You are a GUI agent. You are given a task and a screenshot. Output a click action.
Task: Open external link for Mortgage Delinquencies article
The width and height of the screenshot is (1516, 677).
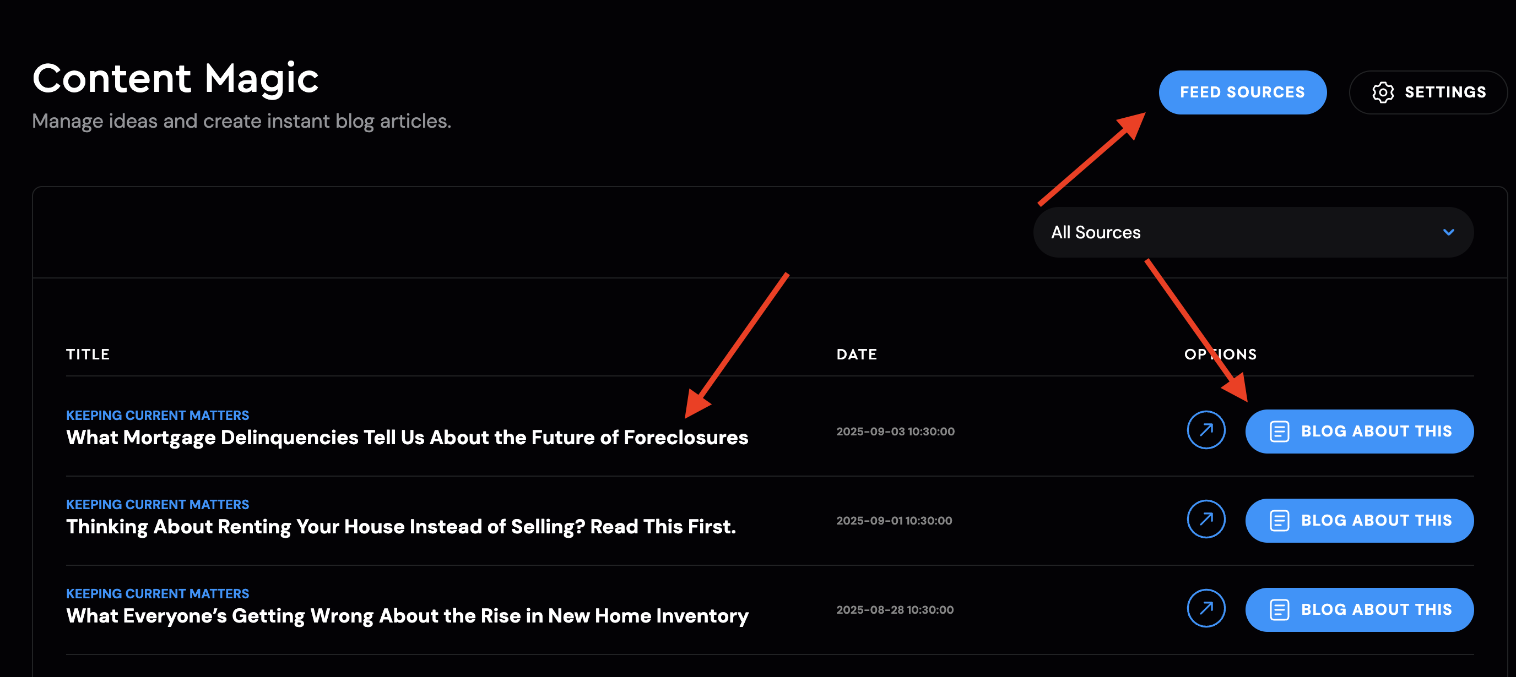pyautogui.click(x=1206, y=430)
